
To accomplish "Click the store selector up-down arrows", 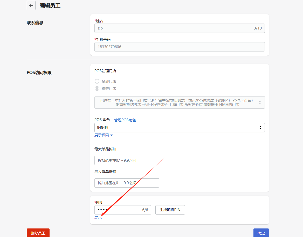I will pos(260,102).
